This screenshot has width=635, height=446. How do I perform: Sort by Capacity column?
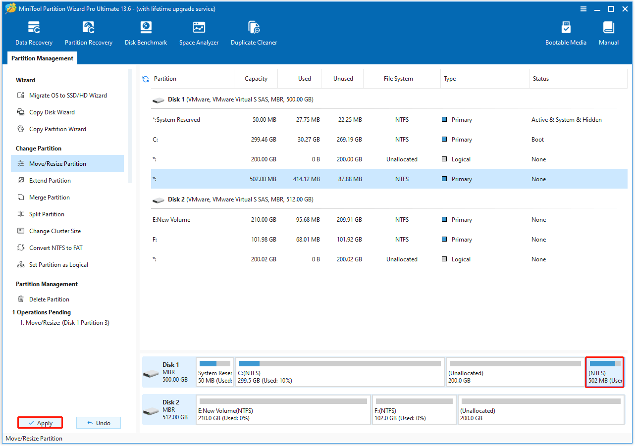point(256,79)
